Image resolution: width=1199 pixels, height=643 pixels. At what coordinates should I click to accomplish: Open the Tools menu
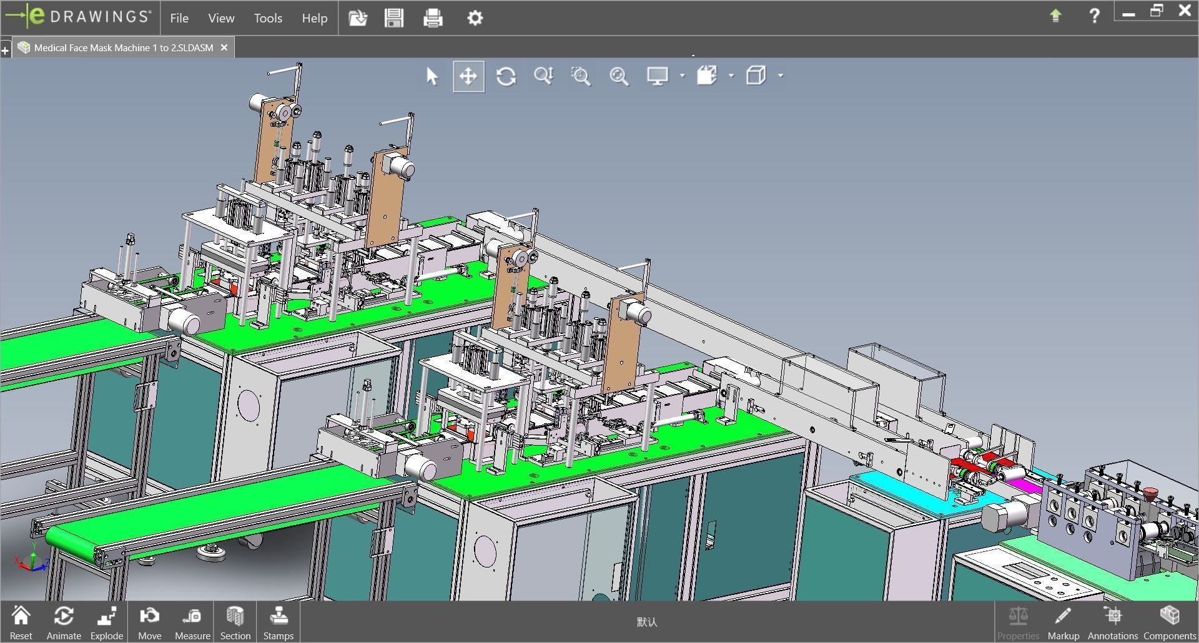268,18
